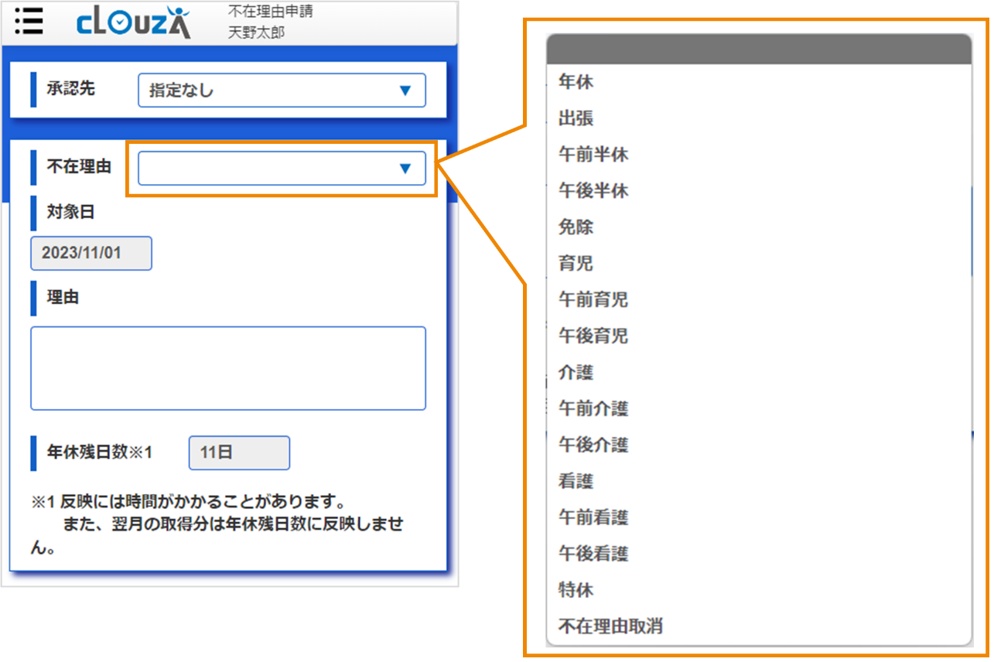The image size is (994, 662).
Task: Choose 出張 in the dropdown options
Action: tap(574, 118)
